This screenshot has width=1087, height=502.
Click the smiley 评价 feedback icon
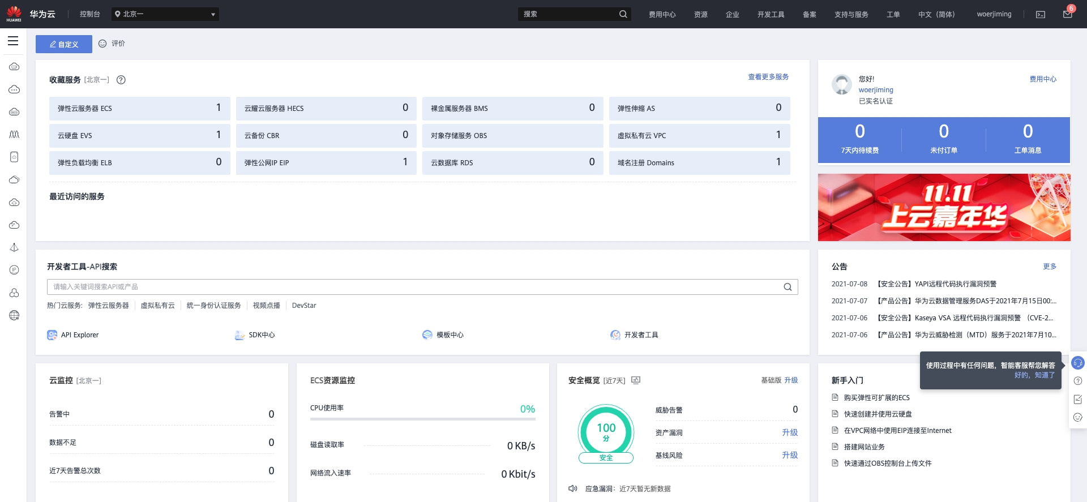(x=102, y=44)
